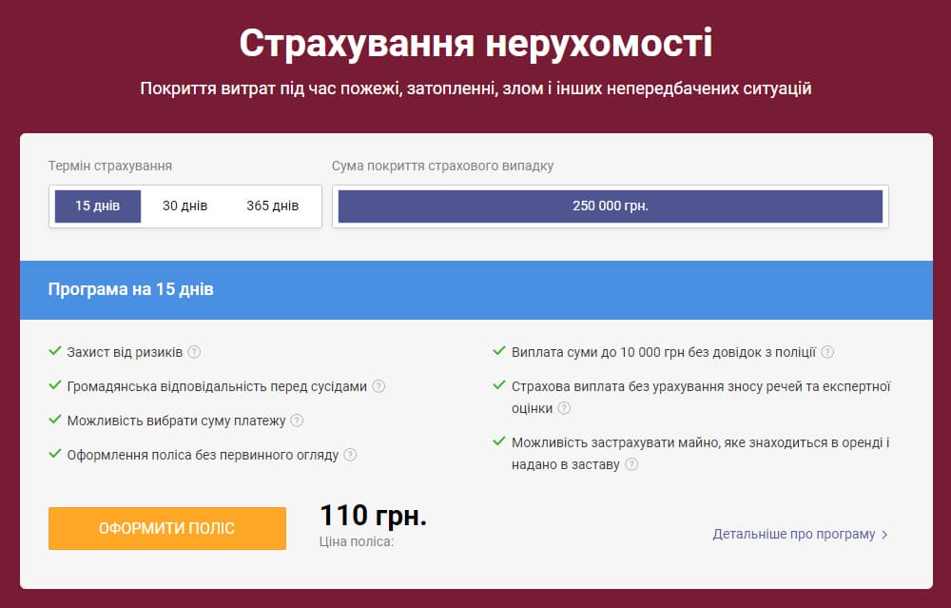Adjust the «250 000 грн.» coverage slider bar
The image size is (951, 608).
click(x=611, y=206)
